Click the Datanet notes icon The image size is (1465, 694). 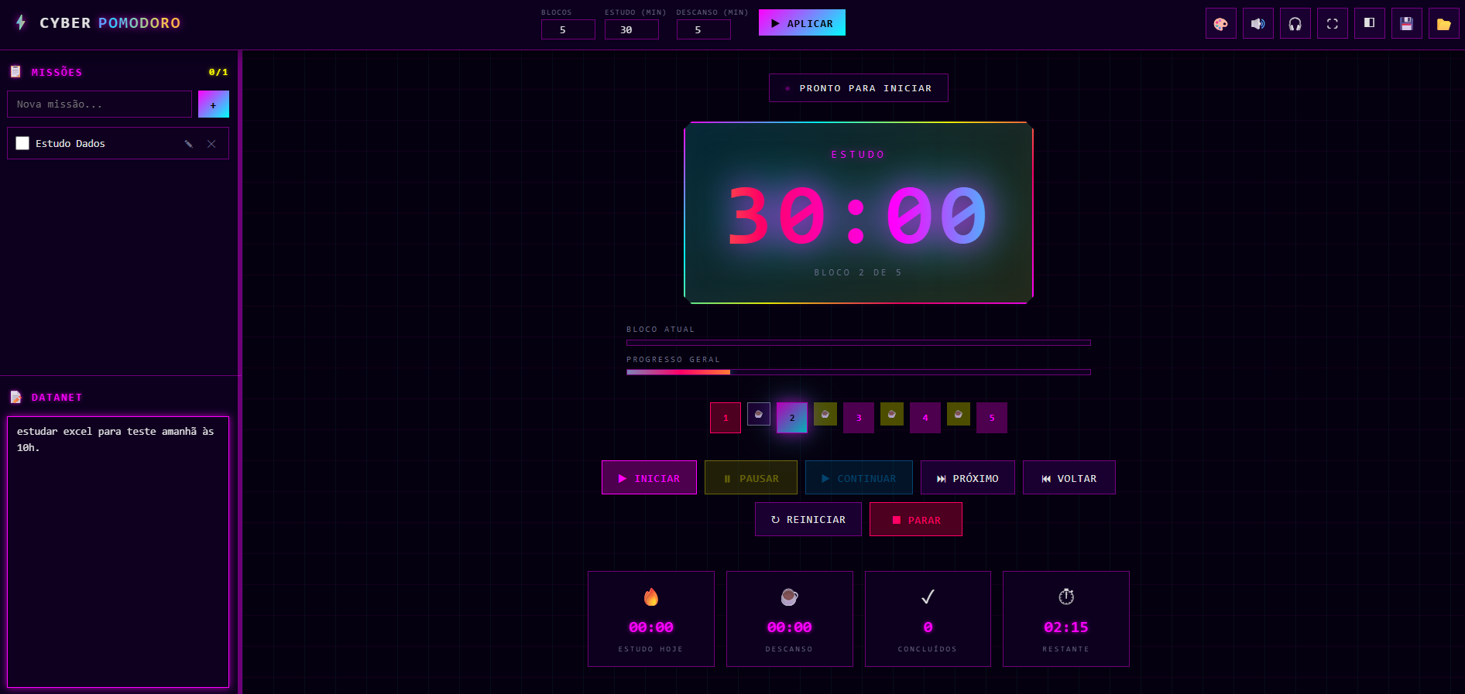[15, 397]
